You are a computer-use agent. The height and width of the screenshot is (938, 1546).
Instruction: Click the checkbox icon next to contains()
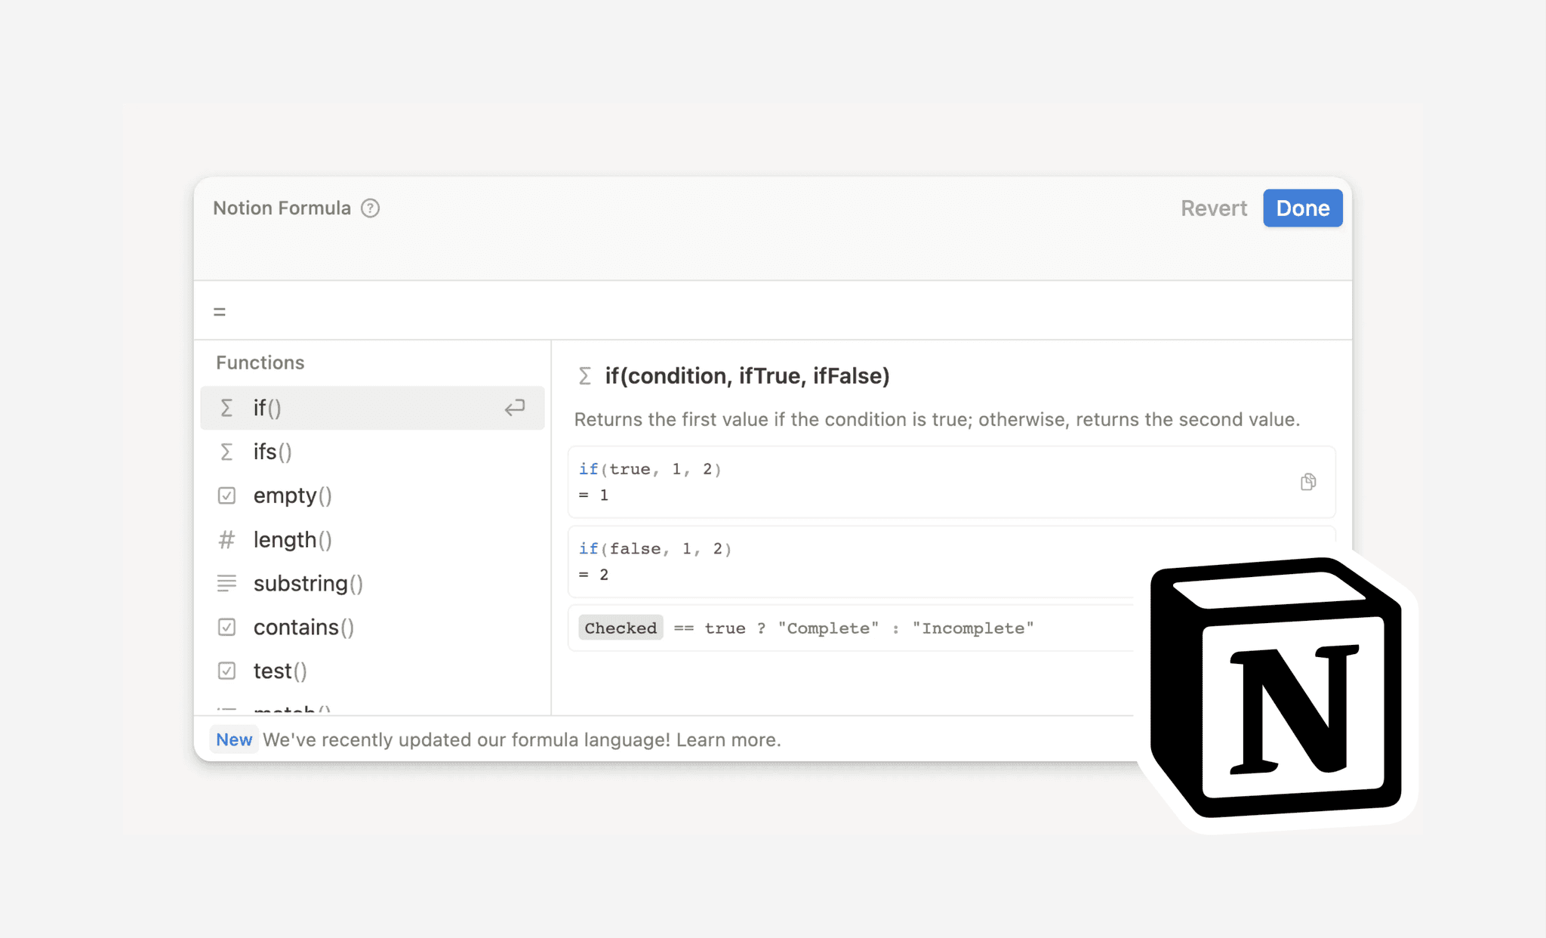coord(227,626)
